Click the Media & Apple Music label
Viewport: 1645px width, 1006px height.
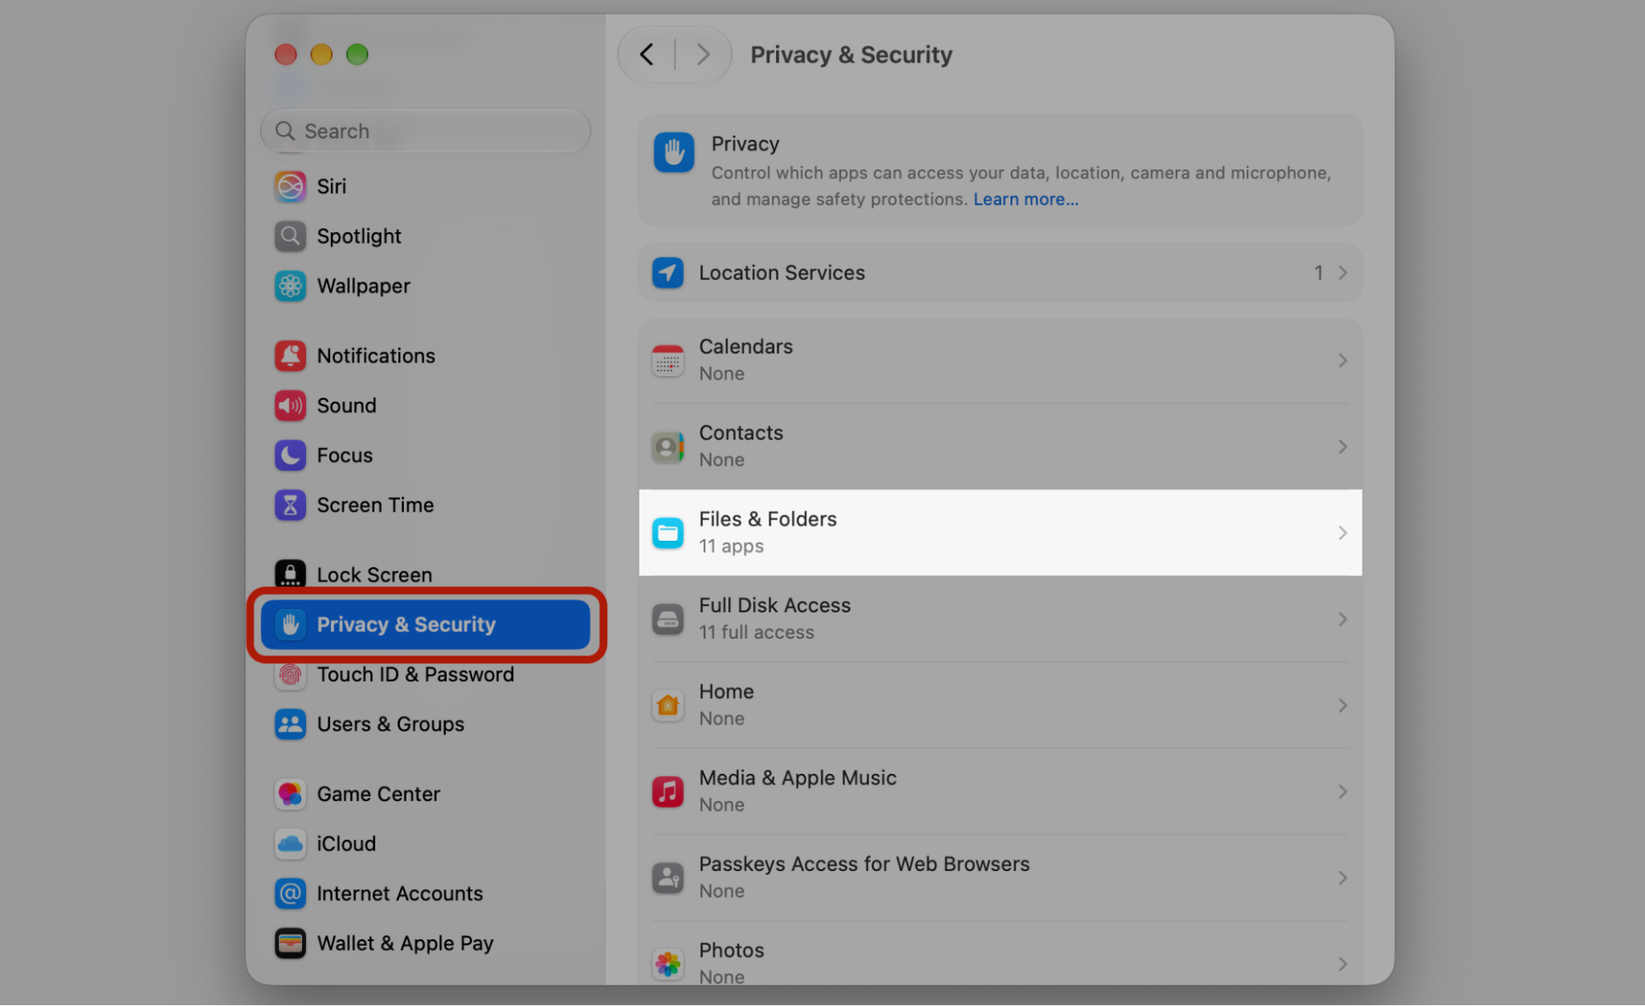click(797, 778)
